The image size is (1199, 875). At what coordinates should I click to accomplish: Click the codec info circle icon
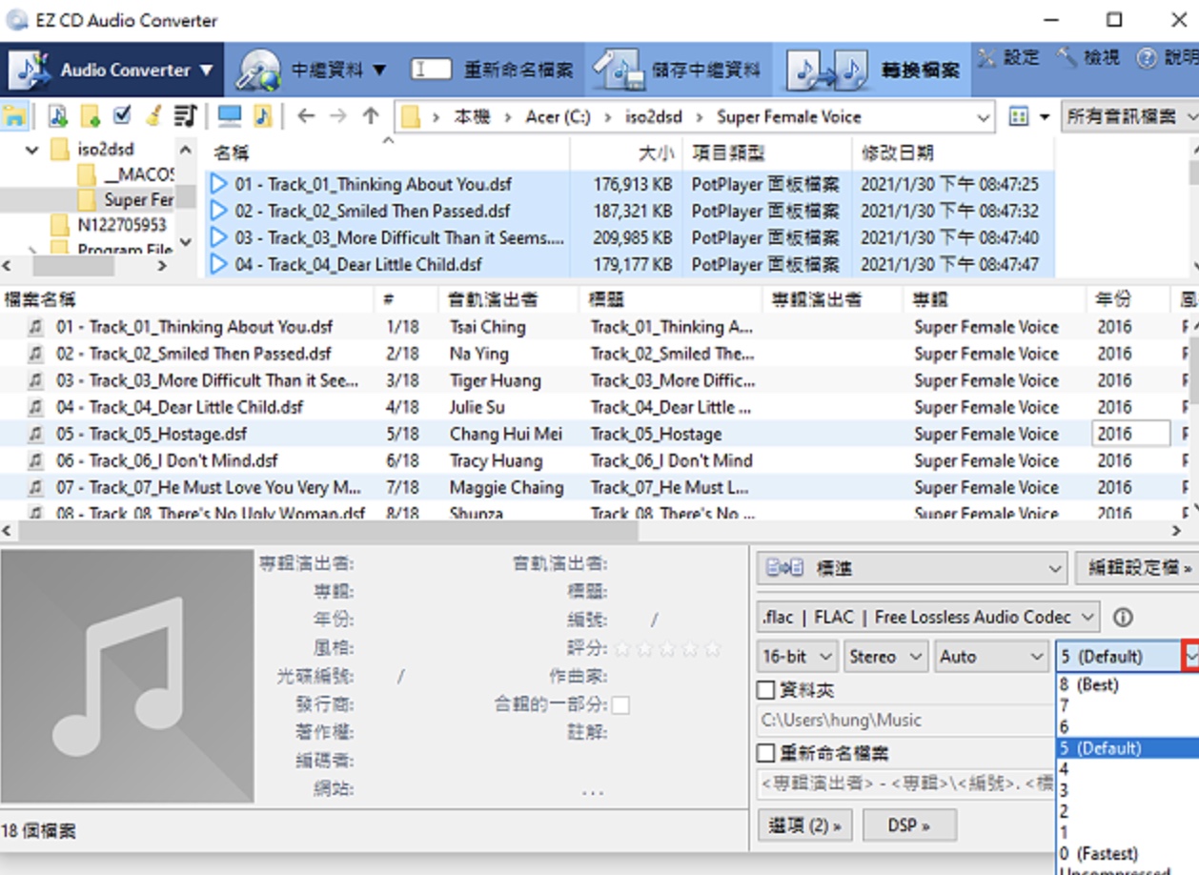(x=1123, y=617)
